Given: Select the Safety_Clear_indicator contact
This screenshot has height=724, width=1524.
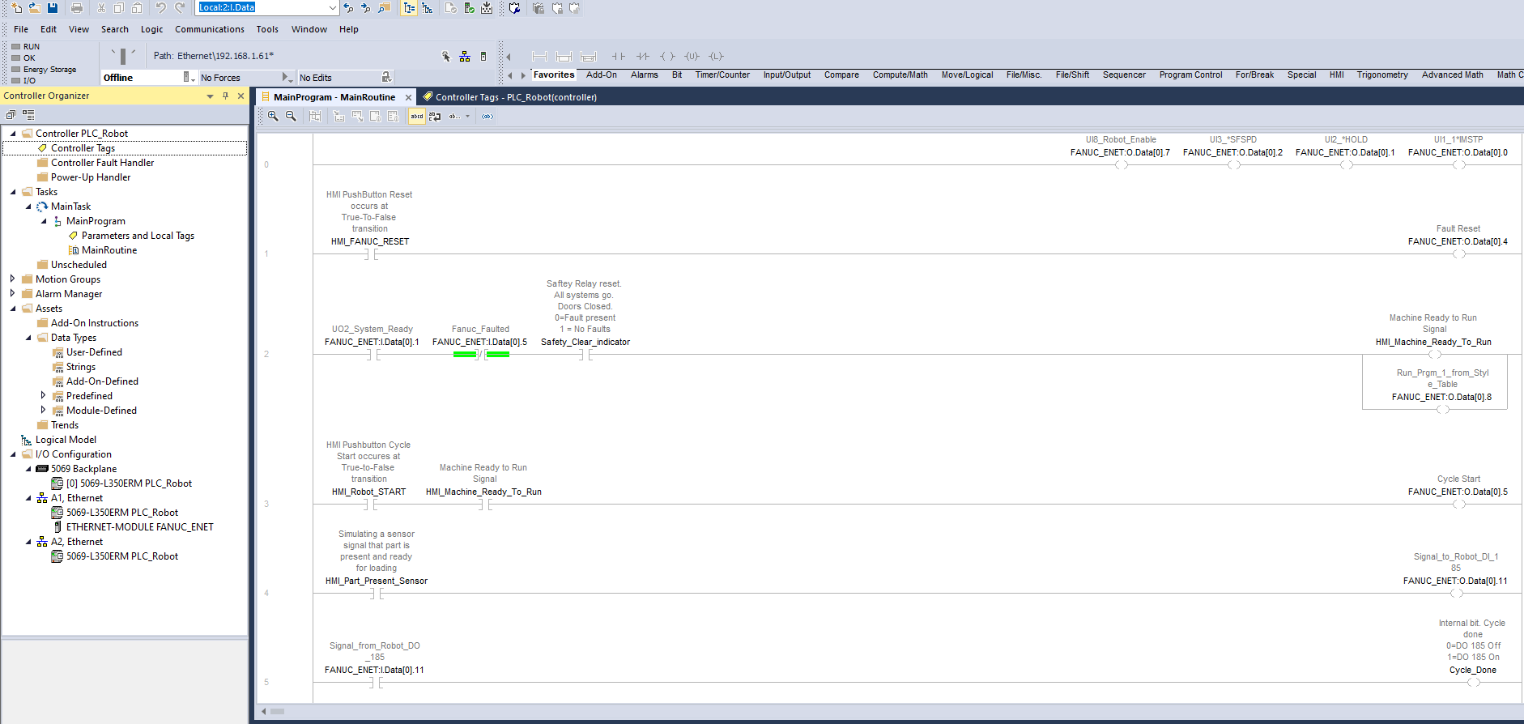Looking at the screenshot, I should [x=585, y=354].
